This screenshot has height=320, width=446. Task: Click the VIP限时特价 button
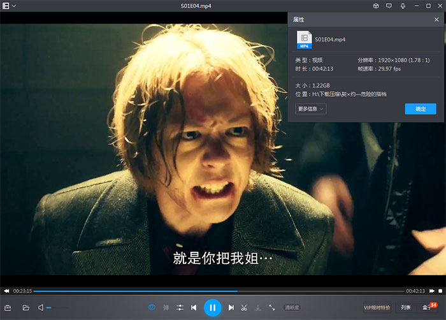click(377, 308)
